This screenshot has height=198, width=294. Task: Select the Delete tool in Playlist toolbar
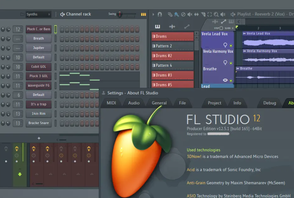[x=183, y=14]
